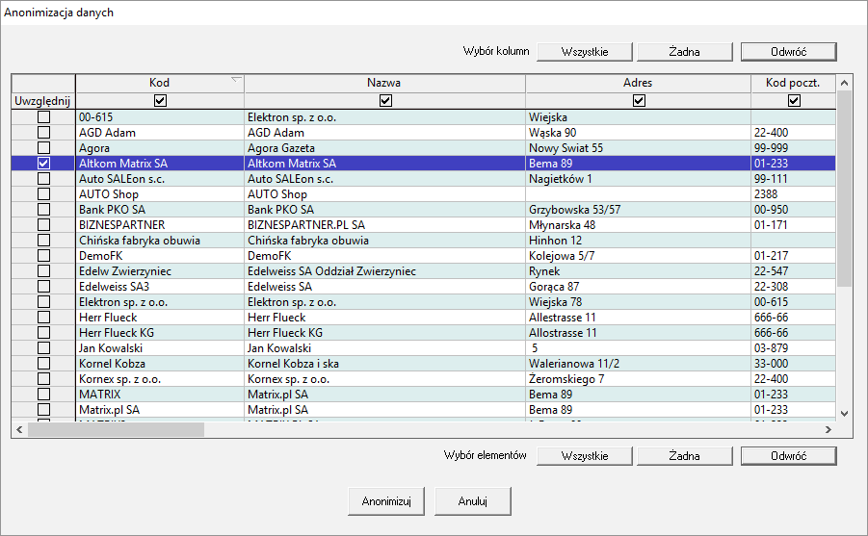Click the Nazwa column header

tap(384, 83)
